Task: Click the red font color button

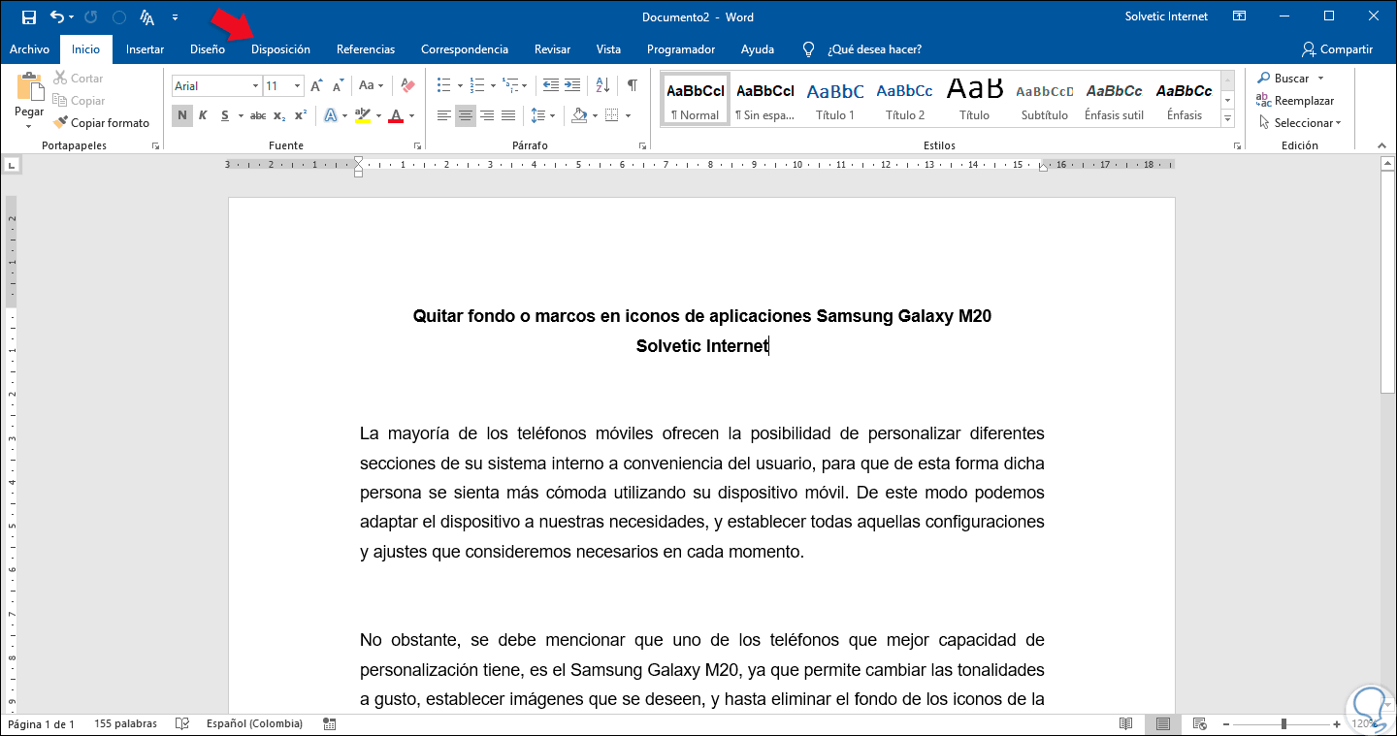Action: click(396, 116)
